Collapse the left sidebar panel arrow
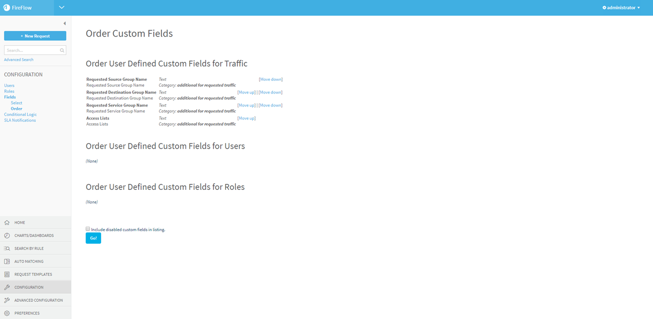 tap(64, 24)
